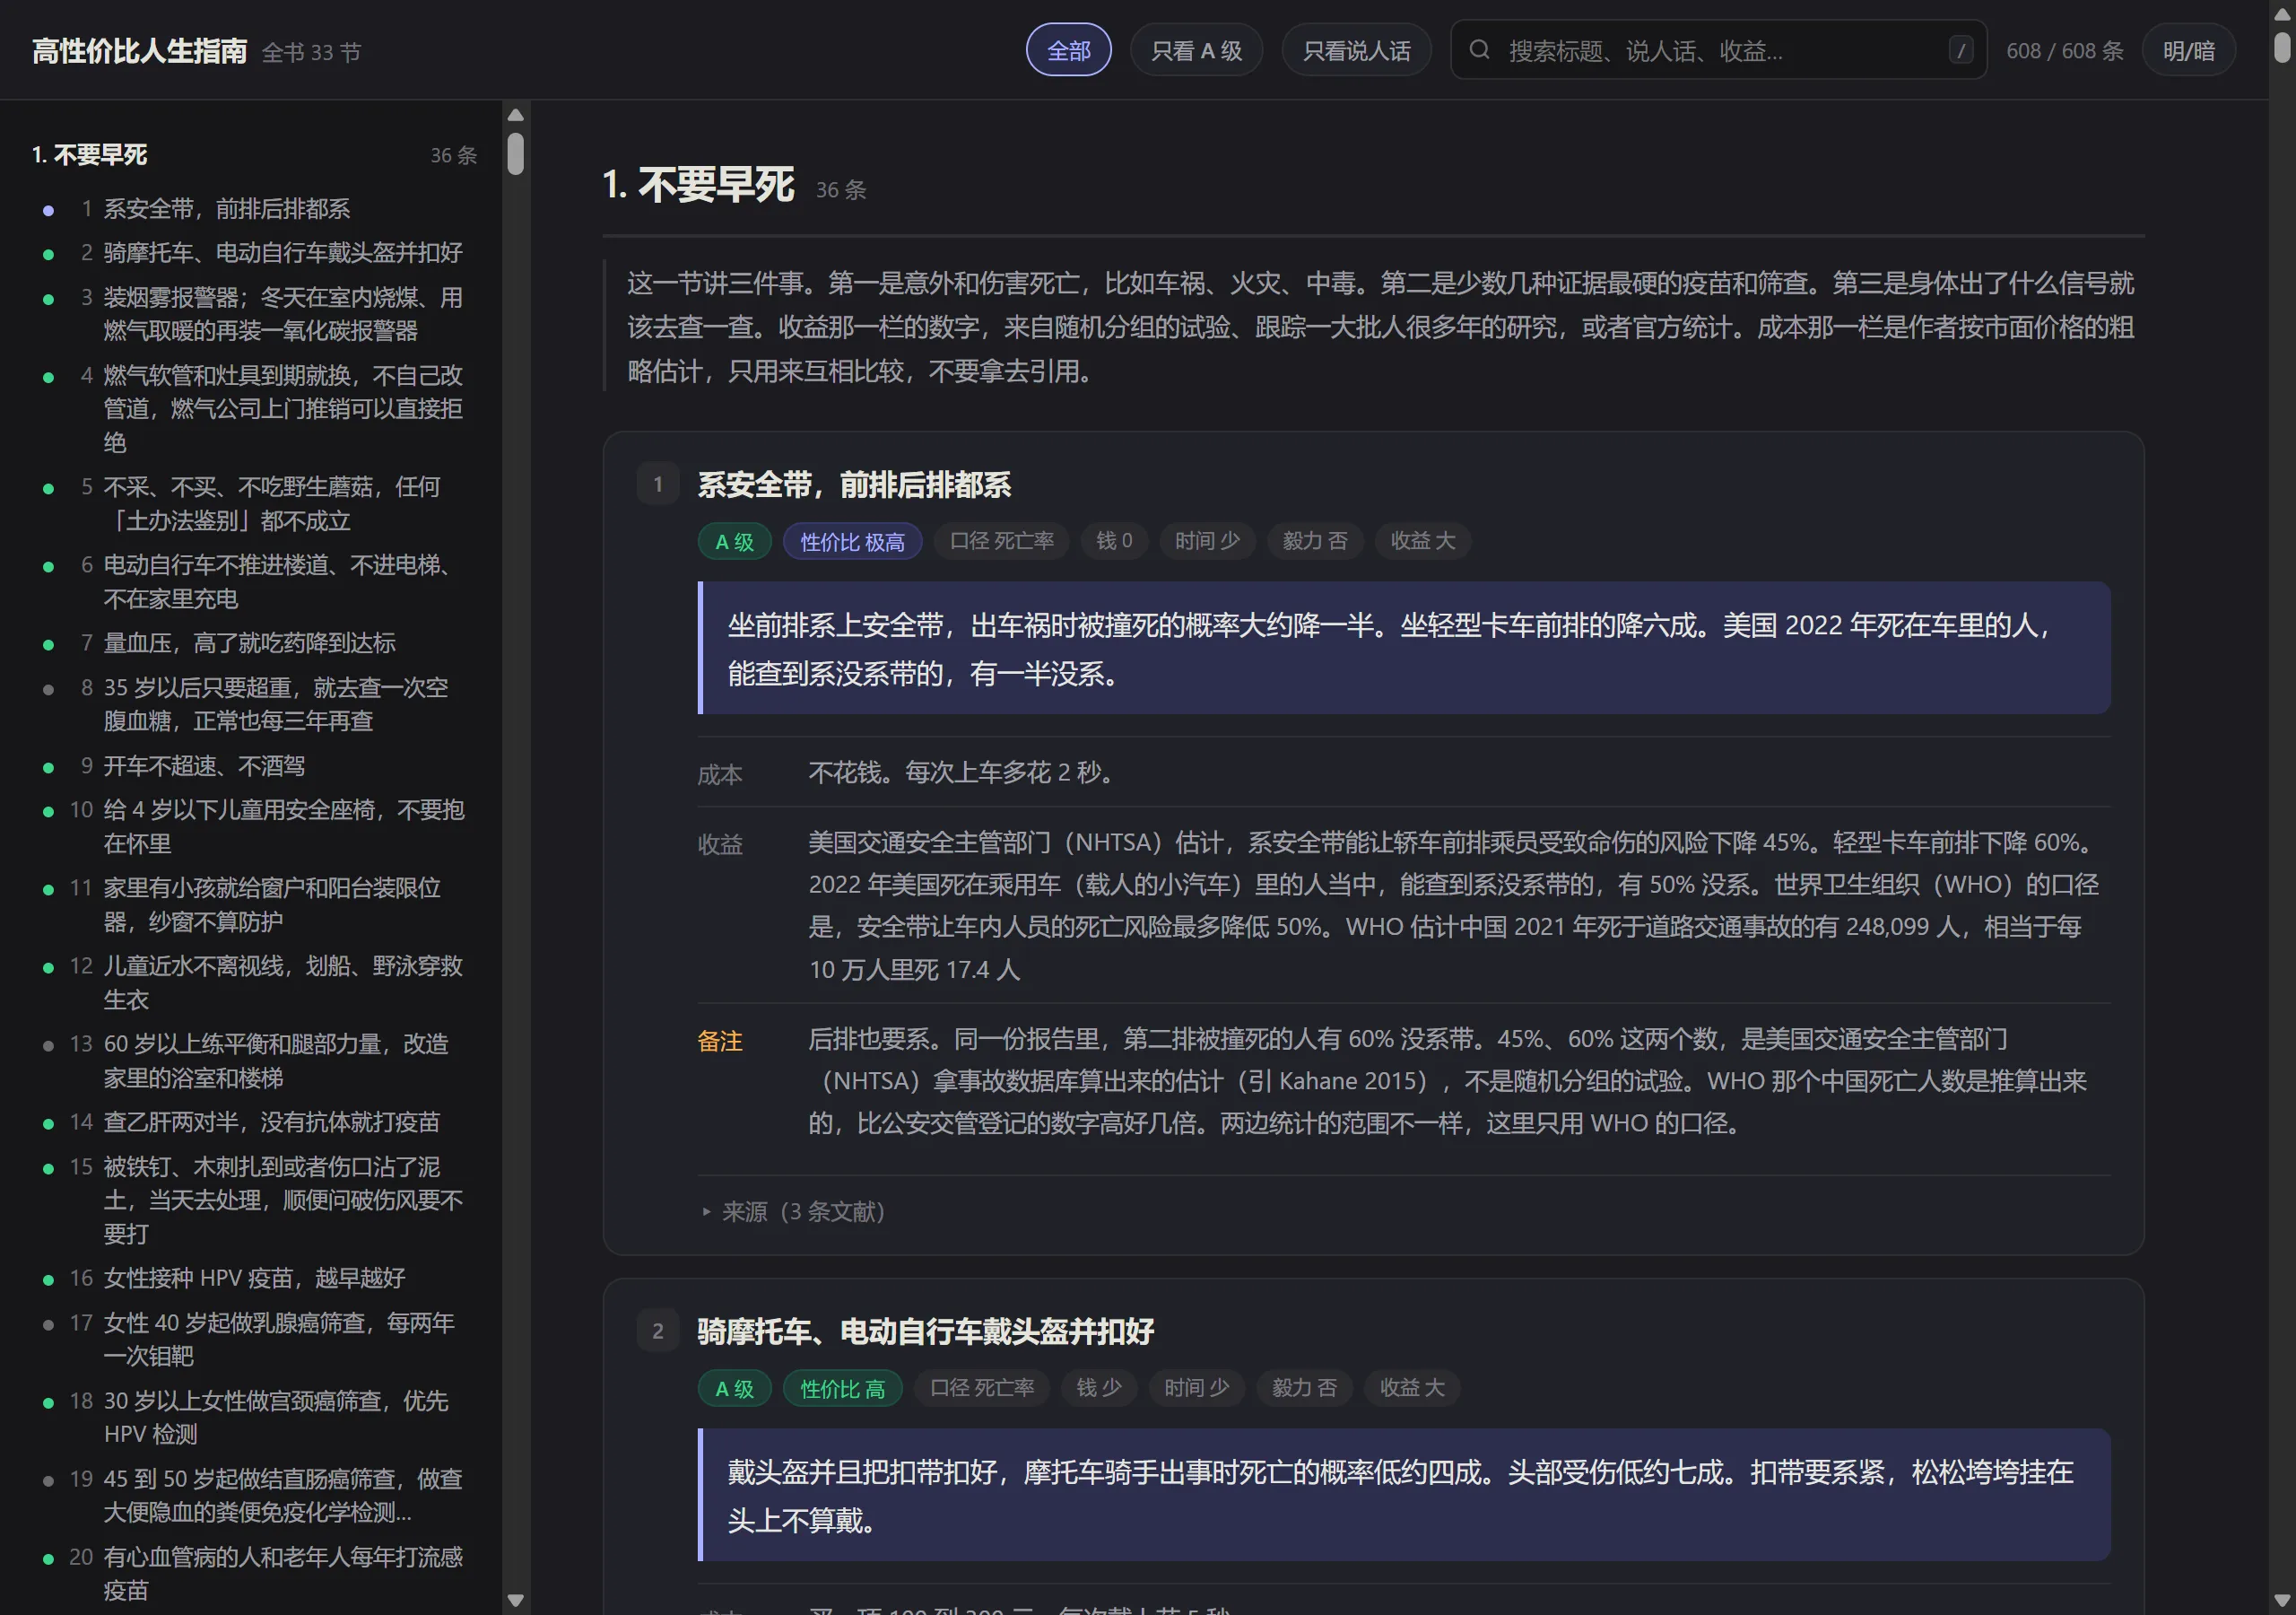This screenshot has height=1615, width=2296.
Task: Jump to item 19 结直肠癌筛查
Action: coord(254,1496)
